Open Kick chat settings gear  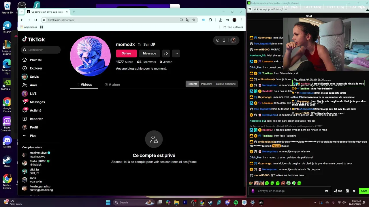354,191
